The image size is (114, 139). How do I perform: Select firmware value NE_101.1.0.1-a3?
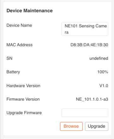click(92, 99)
